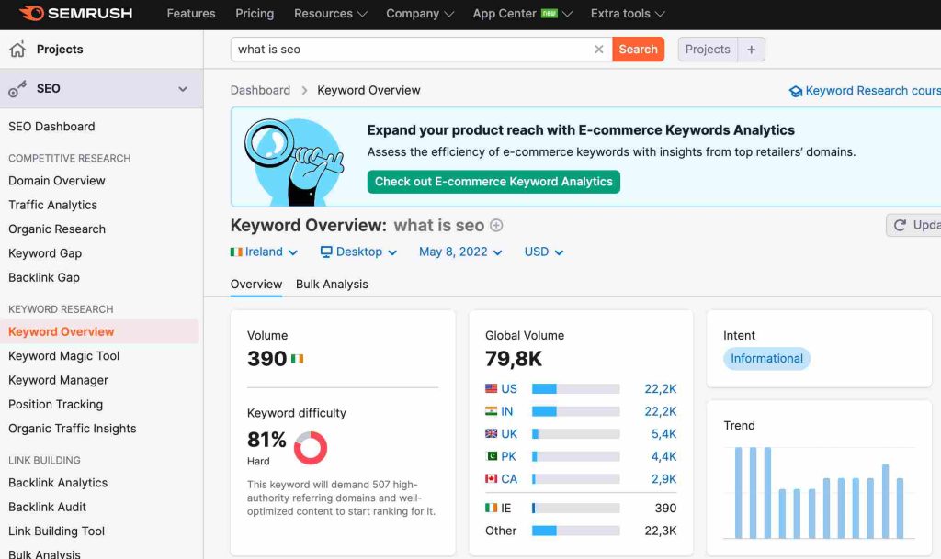Open SEO Dashboard in sidebar
This screenshot has width=941, height=559.
[51, 127]
